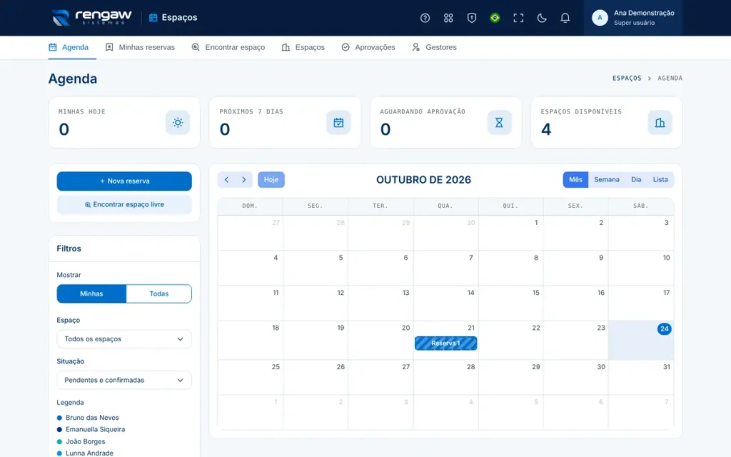731x457 pixels.
Task: Open notifications bell icon
Action: (565, 18)
